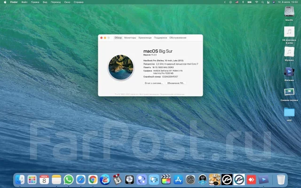Open the Bluetooth status menu
301x188 pixels.
tap(243, 2)
